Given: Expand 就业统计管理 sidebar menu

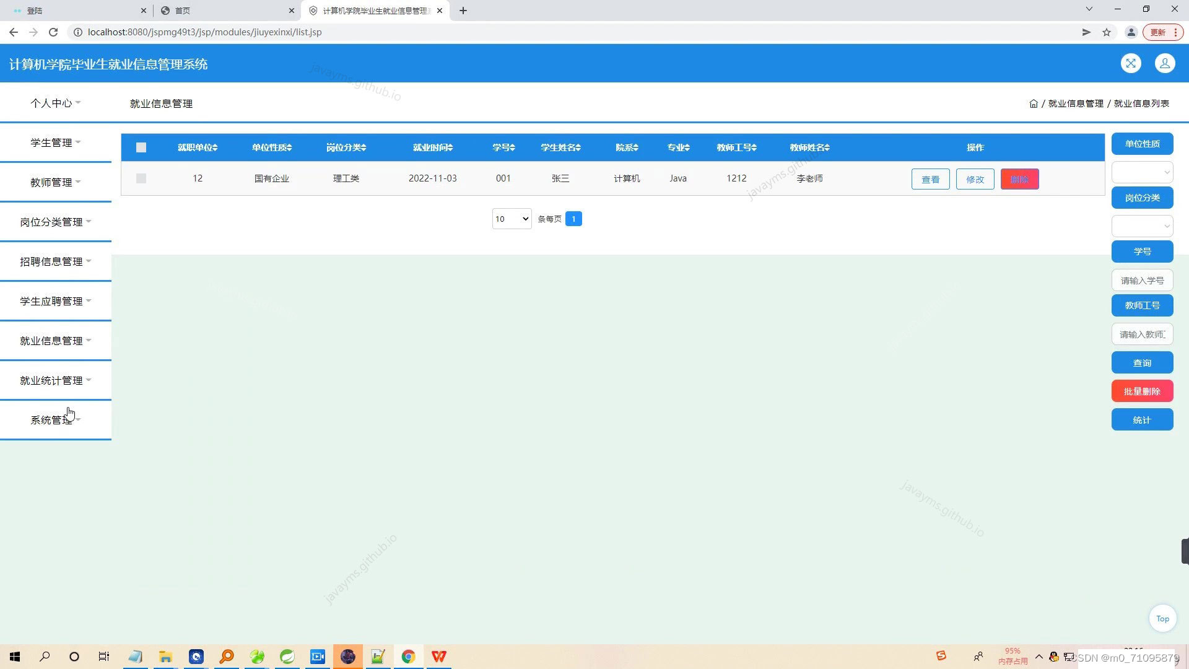Looking at the screenshot, I should click(x=55, y=380).
